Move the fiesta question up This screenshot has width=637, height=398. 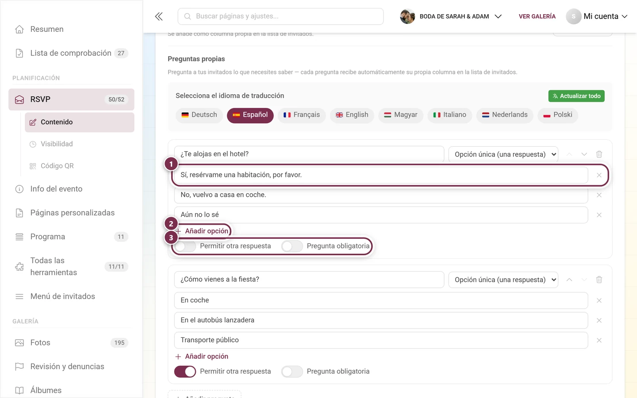[569, 279]
